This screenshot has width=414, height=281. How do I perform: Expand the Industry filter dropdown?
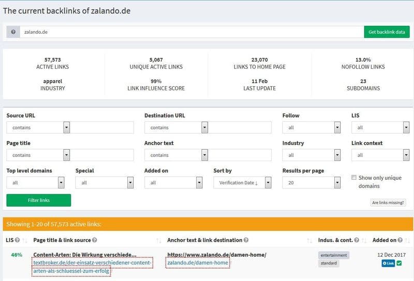(x=312, y=155)
